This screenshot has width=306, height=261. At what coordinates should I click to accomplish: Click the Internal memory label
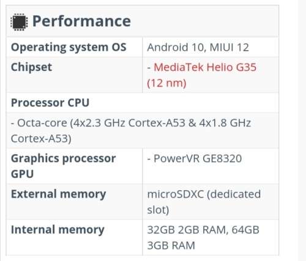[58, 230]
